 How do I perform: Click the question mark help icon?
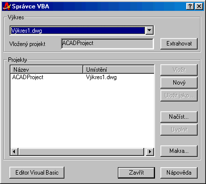190,6
